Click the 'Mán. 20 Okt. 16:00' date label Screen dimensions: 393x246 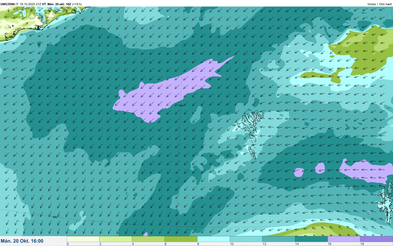pyautogui.click(x=22, y=241)
